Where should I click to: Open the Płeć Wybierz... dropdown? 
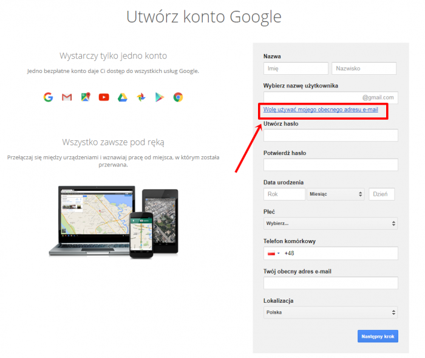[330, 224]
